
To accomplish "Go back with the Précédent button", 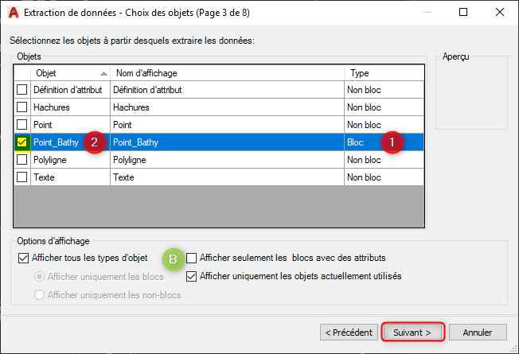I will pos(349,331).
